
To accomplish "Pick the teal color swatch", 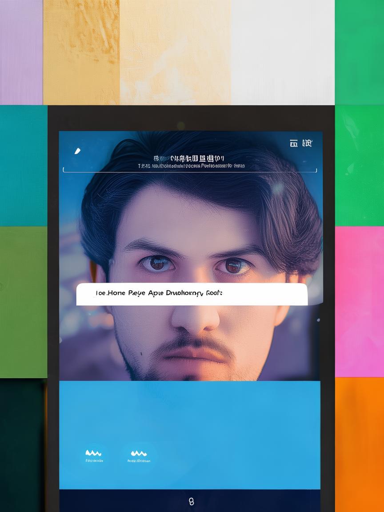I will [x=23, y=165].
